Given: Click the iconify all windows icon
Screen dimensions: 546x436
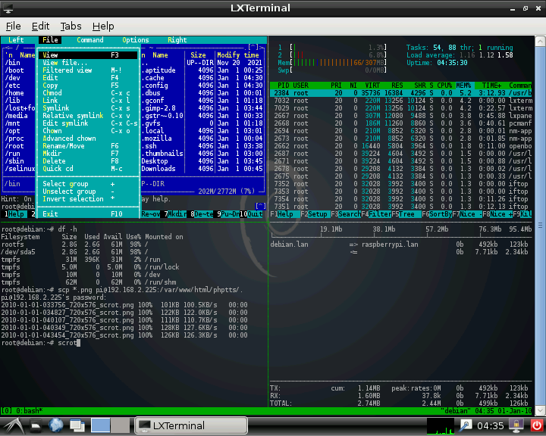Looking at the screenshot, I should click(77, 425).
